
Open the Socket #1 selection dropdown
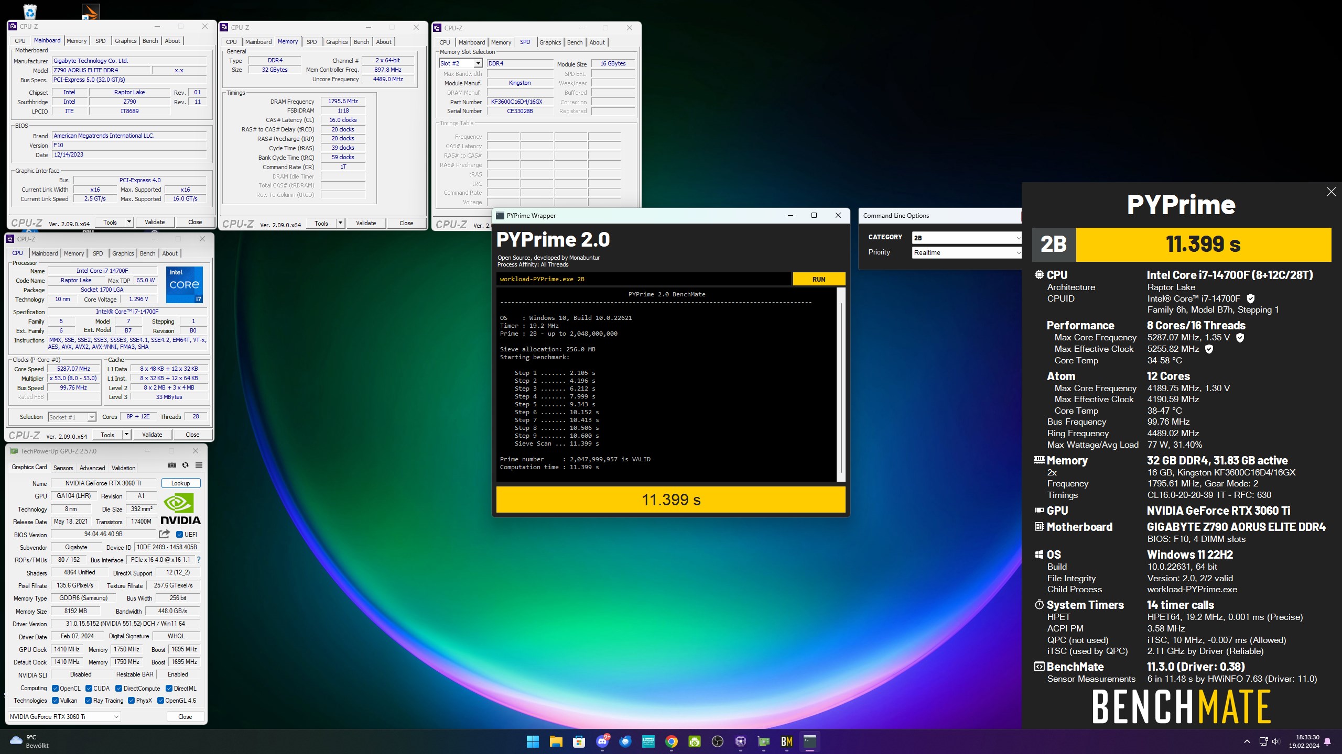[x=72, y=417]
